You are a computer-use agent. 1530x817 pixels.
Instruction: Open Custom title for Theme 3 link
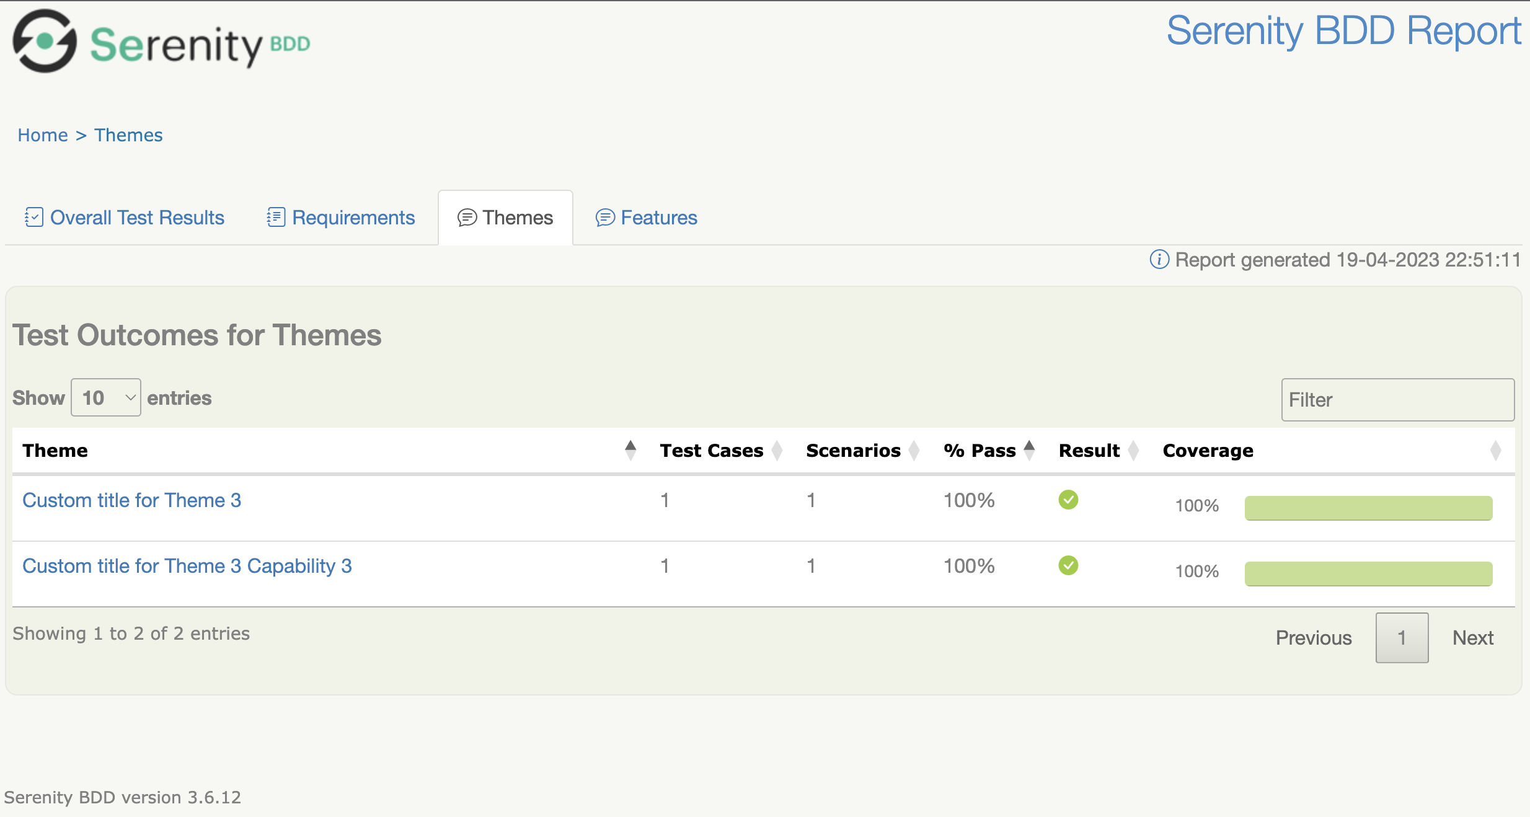tap(131, 500)
